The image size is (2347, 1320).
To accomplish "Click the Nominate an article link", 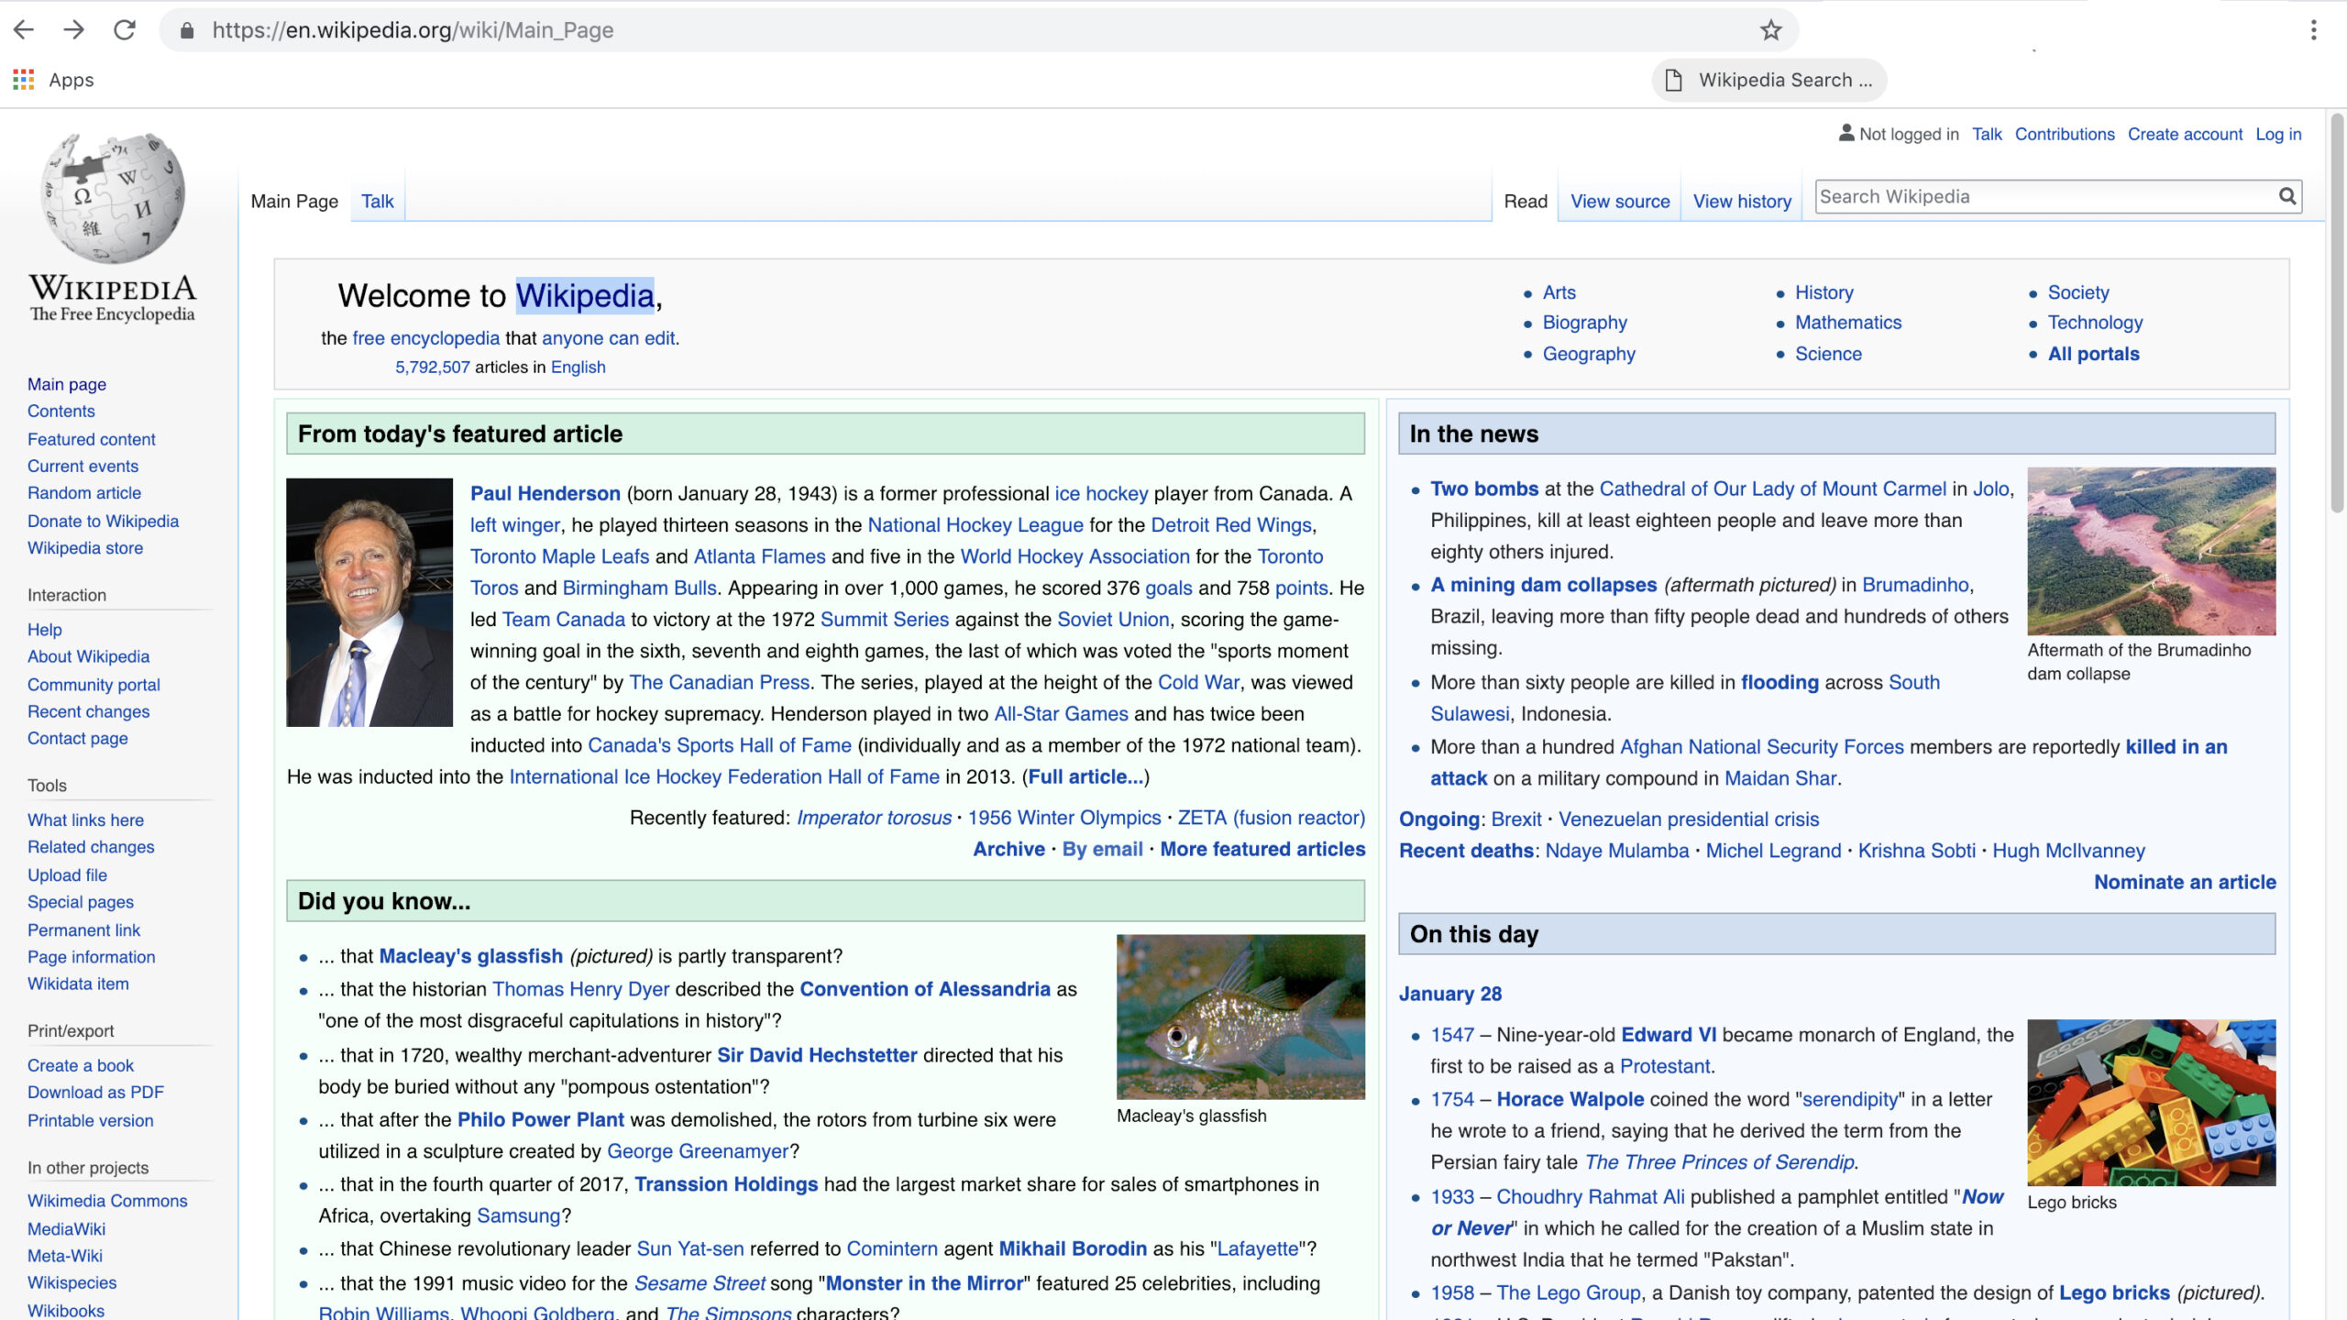I will point(2185,882).
